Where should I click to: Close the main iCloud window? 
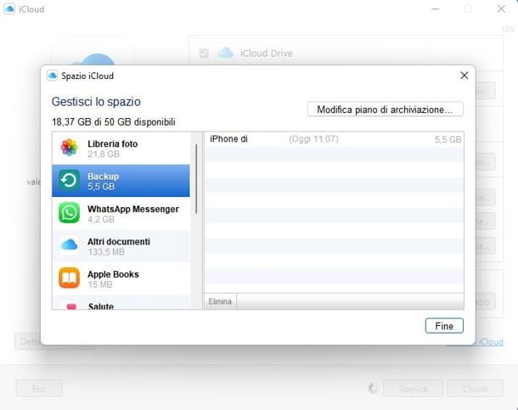(x=501, y=8)
